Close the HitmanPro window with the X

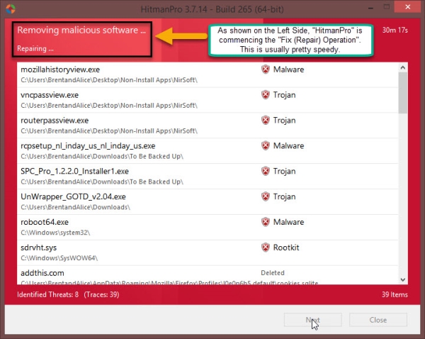point(408,7)
